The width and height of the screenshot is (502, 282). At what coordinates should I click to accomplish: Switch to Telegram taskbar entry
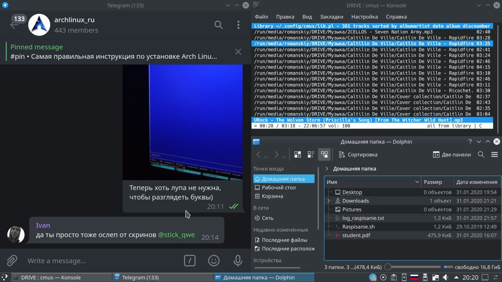pyautogui.click(x=162, y=277)
